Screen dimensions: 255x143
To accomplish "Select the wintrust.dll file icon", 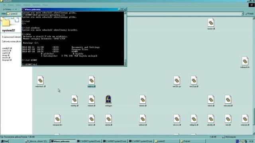I will tap(143, 119).
